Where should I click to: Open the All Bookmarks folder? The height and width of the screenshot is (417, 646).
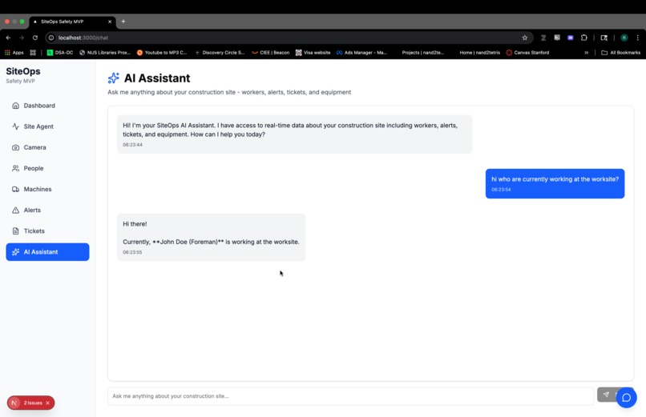click(621, 53)
